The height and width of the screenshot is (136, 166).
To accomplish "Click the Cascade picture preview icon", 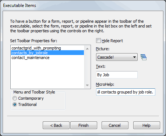I will pos(144,57).
